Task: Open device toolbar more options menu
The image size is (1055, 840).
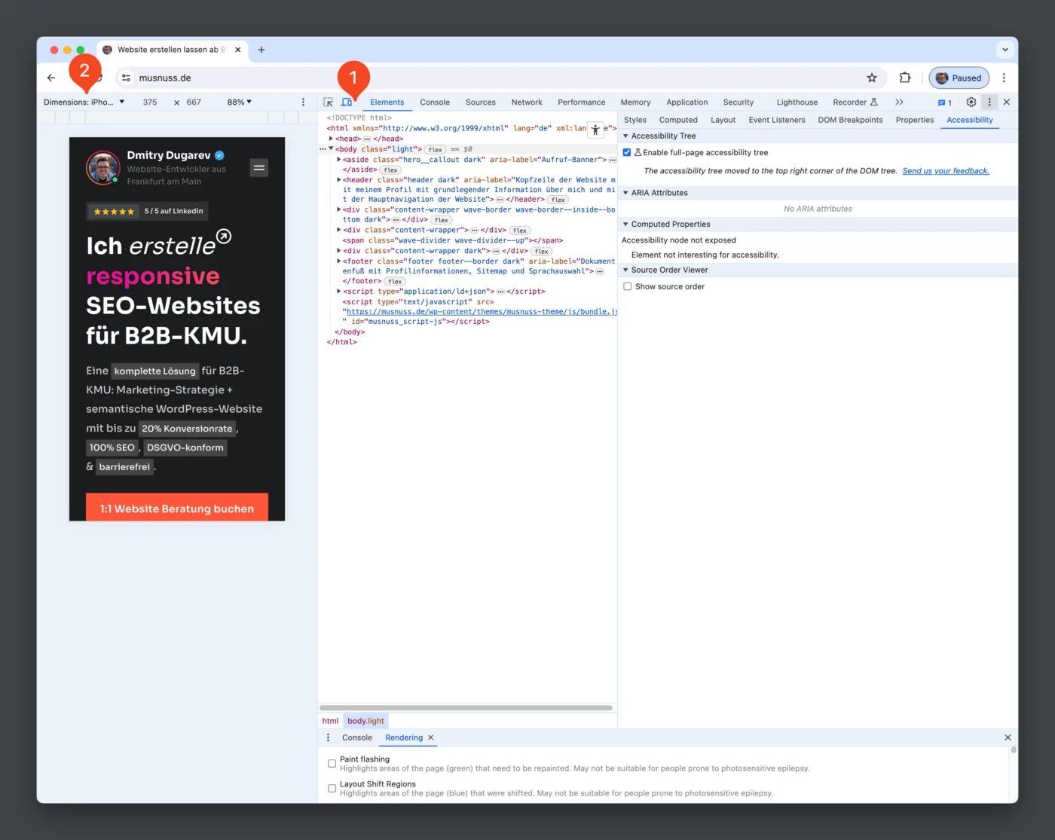Action: tap(304, 102)
